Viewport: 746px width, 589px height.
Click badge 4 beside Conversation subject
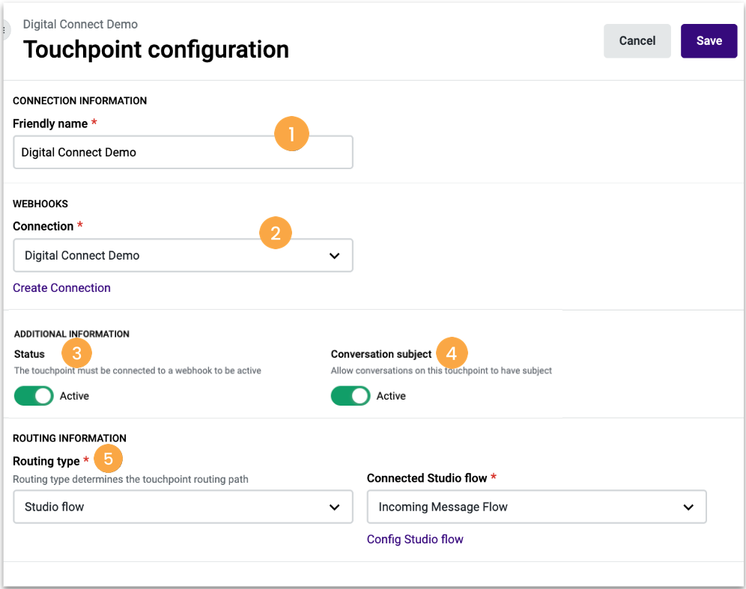(x=452, y=353)
